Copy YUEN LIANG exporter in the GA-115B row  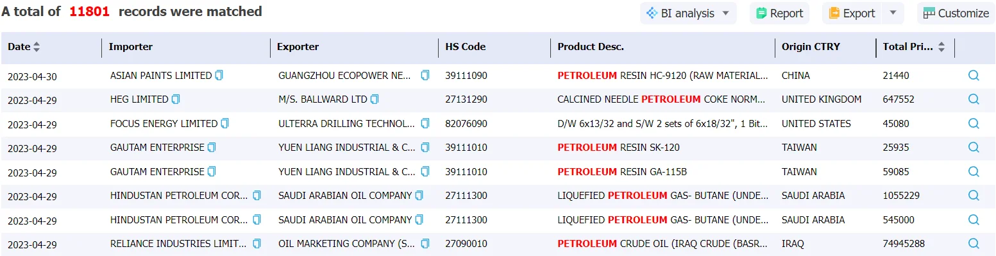(x=425, y=172)
